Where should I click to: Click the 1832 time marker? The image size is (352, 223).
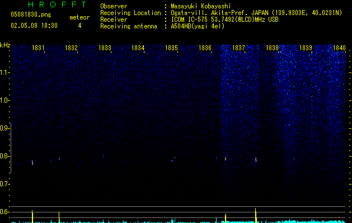tap(71, 48)
